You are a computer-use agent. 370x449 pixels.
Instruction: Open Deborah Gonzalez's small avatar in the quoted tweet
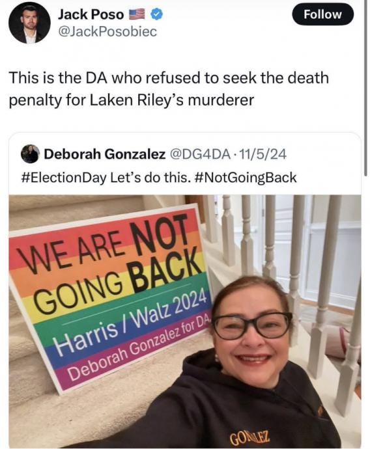29,154
